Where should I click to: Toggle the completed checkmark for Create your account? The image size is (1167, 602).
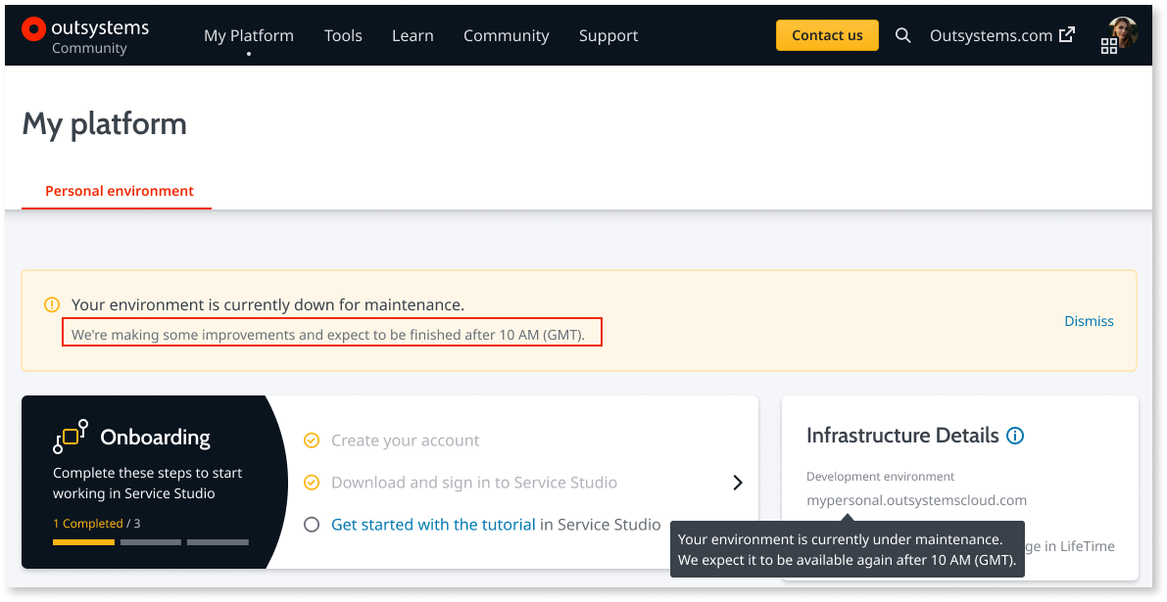click(312, 440)
